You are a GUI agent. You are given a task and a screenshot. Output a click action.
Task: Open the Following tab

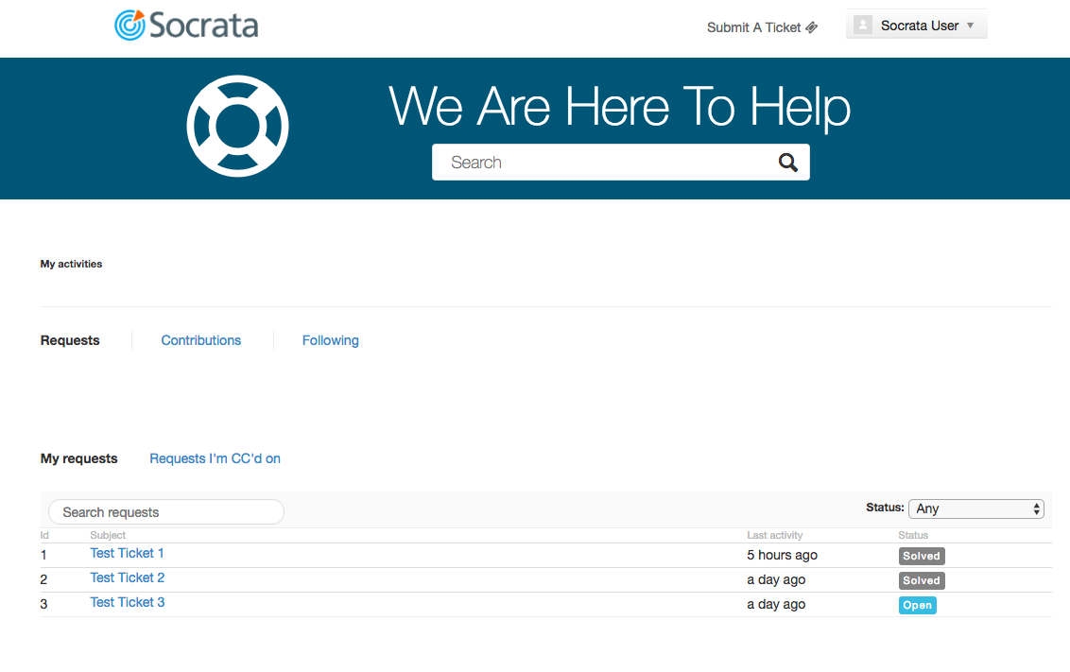point(330,340)
